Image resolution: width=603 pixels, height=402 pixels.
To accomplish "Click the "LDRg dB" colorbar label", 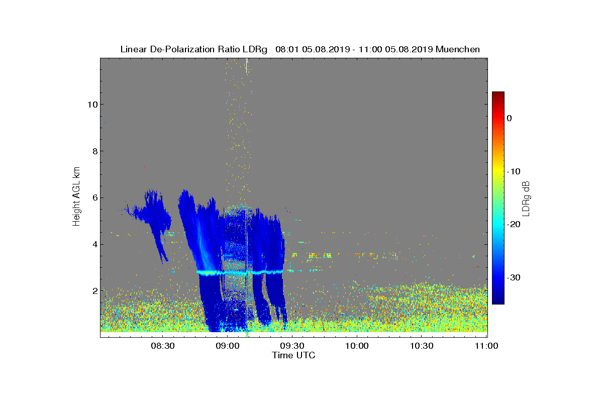I will (526, 198).
